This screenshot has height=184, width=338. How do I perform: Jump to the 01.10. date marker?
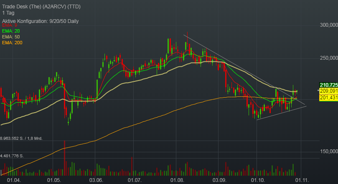point(257,180)
